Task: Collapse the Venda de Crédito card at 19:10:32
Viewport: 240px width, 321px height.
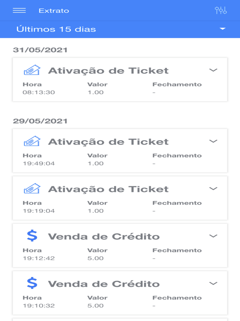Action: click(213, 284)
